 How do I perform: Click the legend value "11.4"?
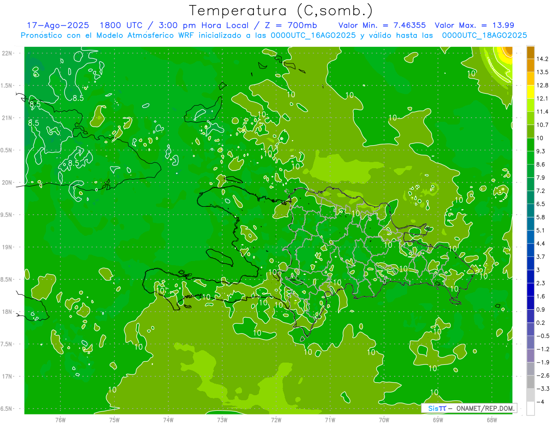click(542, 112)
